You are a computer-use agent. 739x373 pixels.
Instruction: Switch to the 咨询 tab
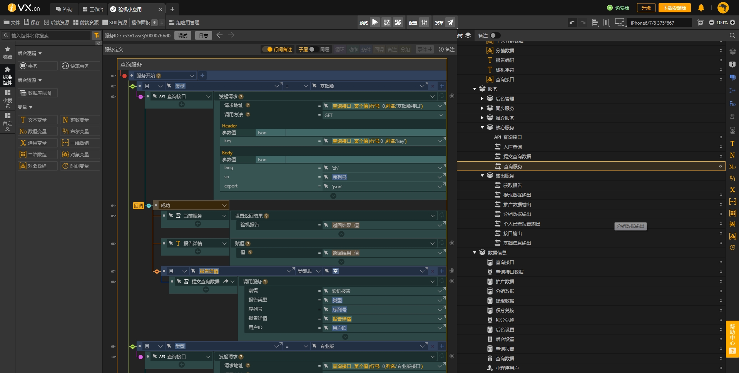tap(64, 9)
